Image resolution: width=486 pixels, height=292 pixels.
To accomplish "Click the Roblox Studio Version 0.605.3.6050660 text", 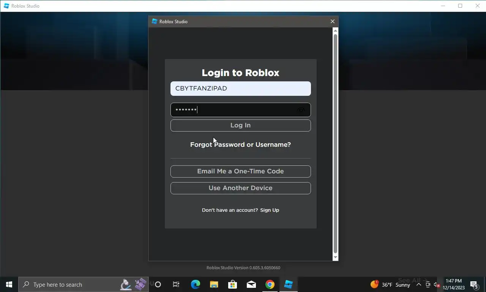I will tap(243, 268).
